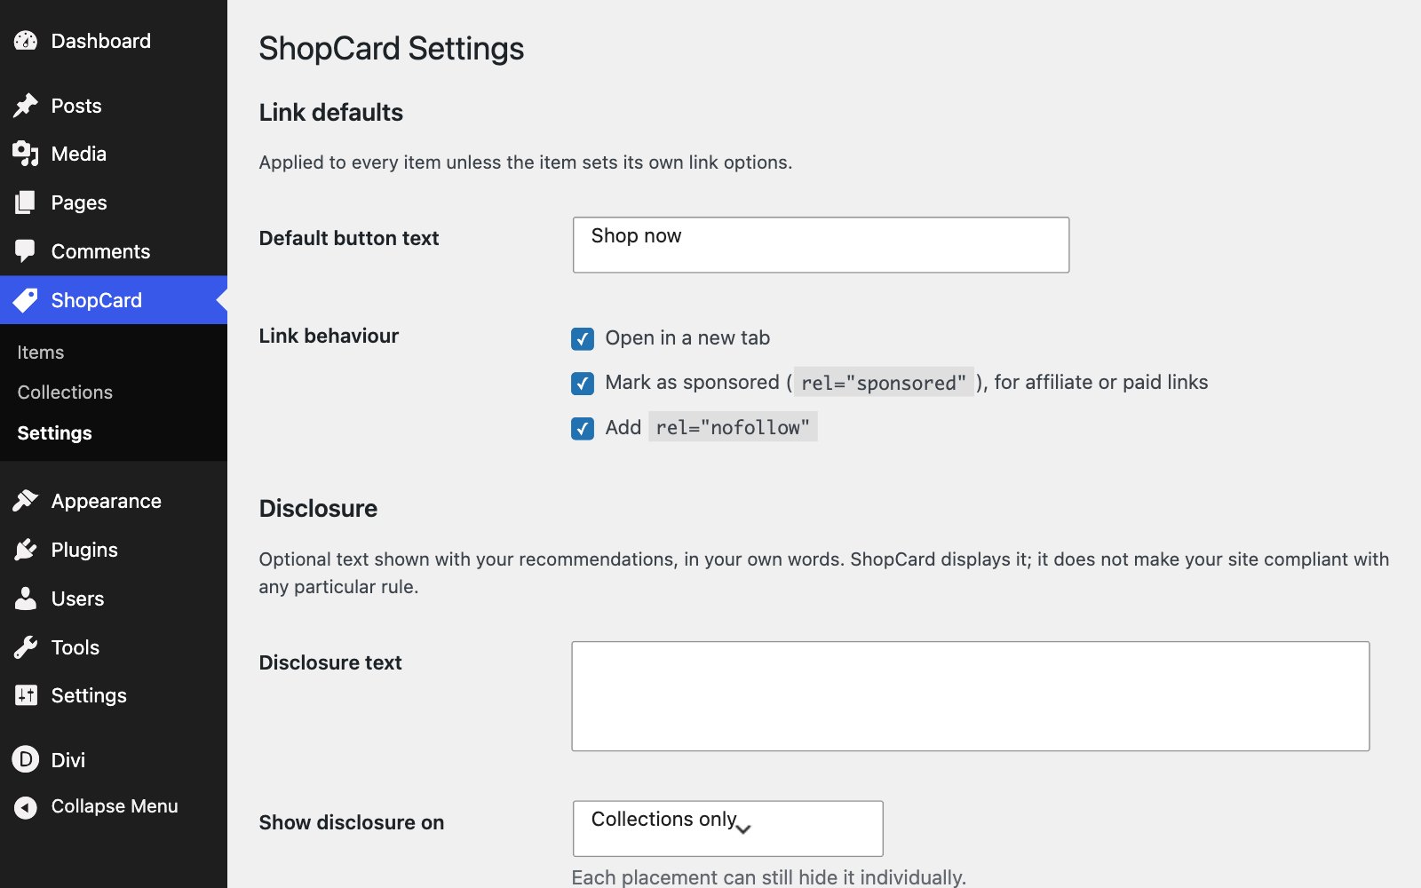The image size is (1421, 888).
Task: Click into the Disclosure text area
Action: [971, 696]
